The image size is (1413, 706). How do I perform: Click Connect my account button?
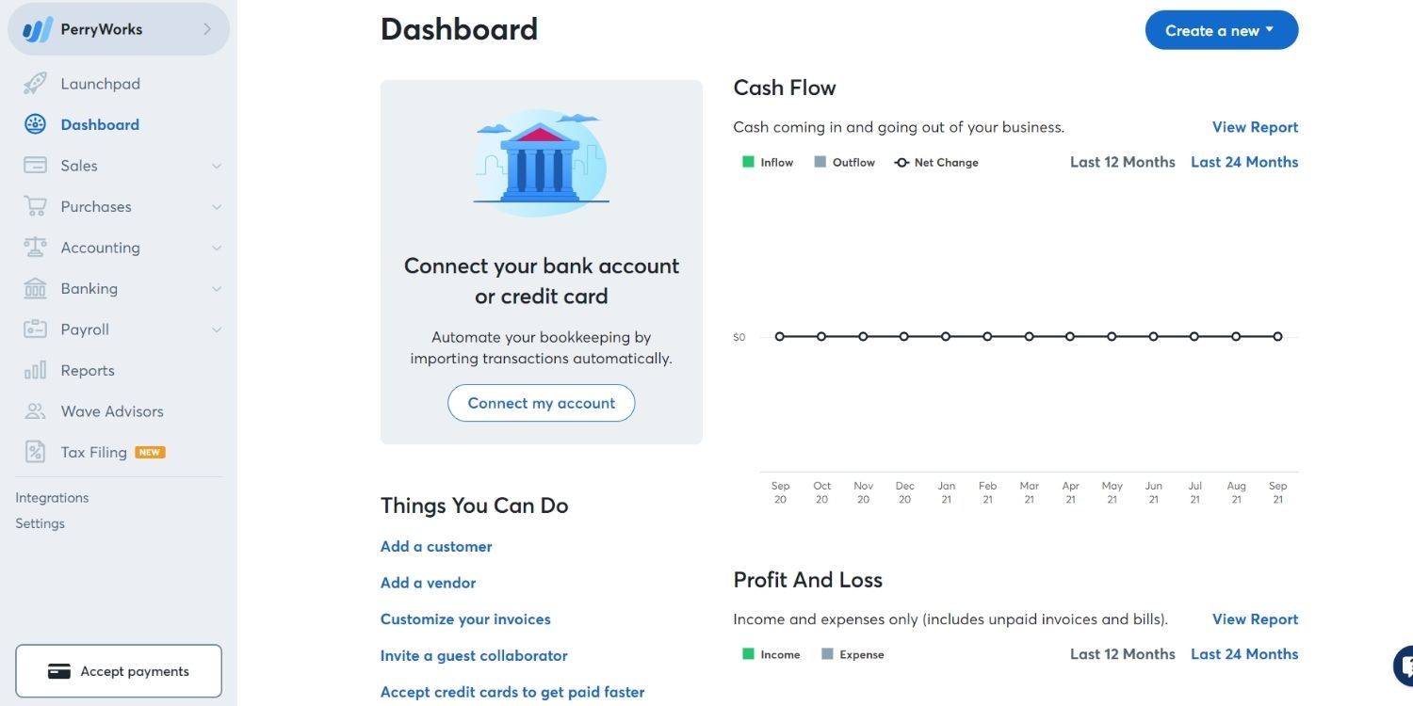[x=540, y=402]
